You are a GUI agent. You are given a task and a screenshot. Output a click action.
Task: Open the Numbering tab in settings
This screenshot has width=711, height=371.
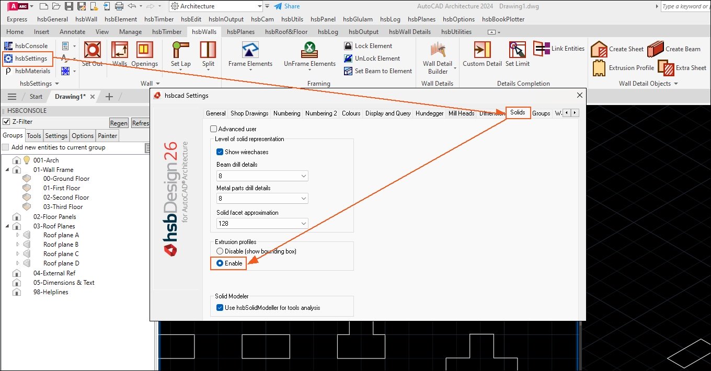tap(287, 113)
